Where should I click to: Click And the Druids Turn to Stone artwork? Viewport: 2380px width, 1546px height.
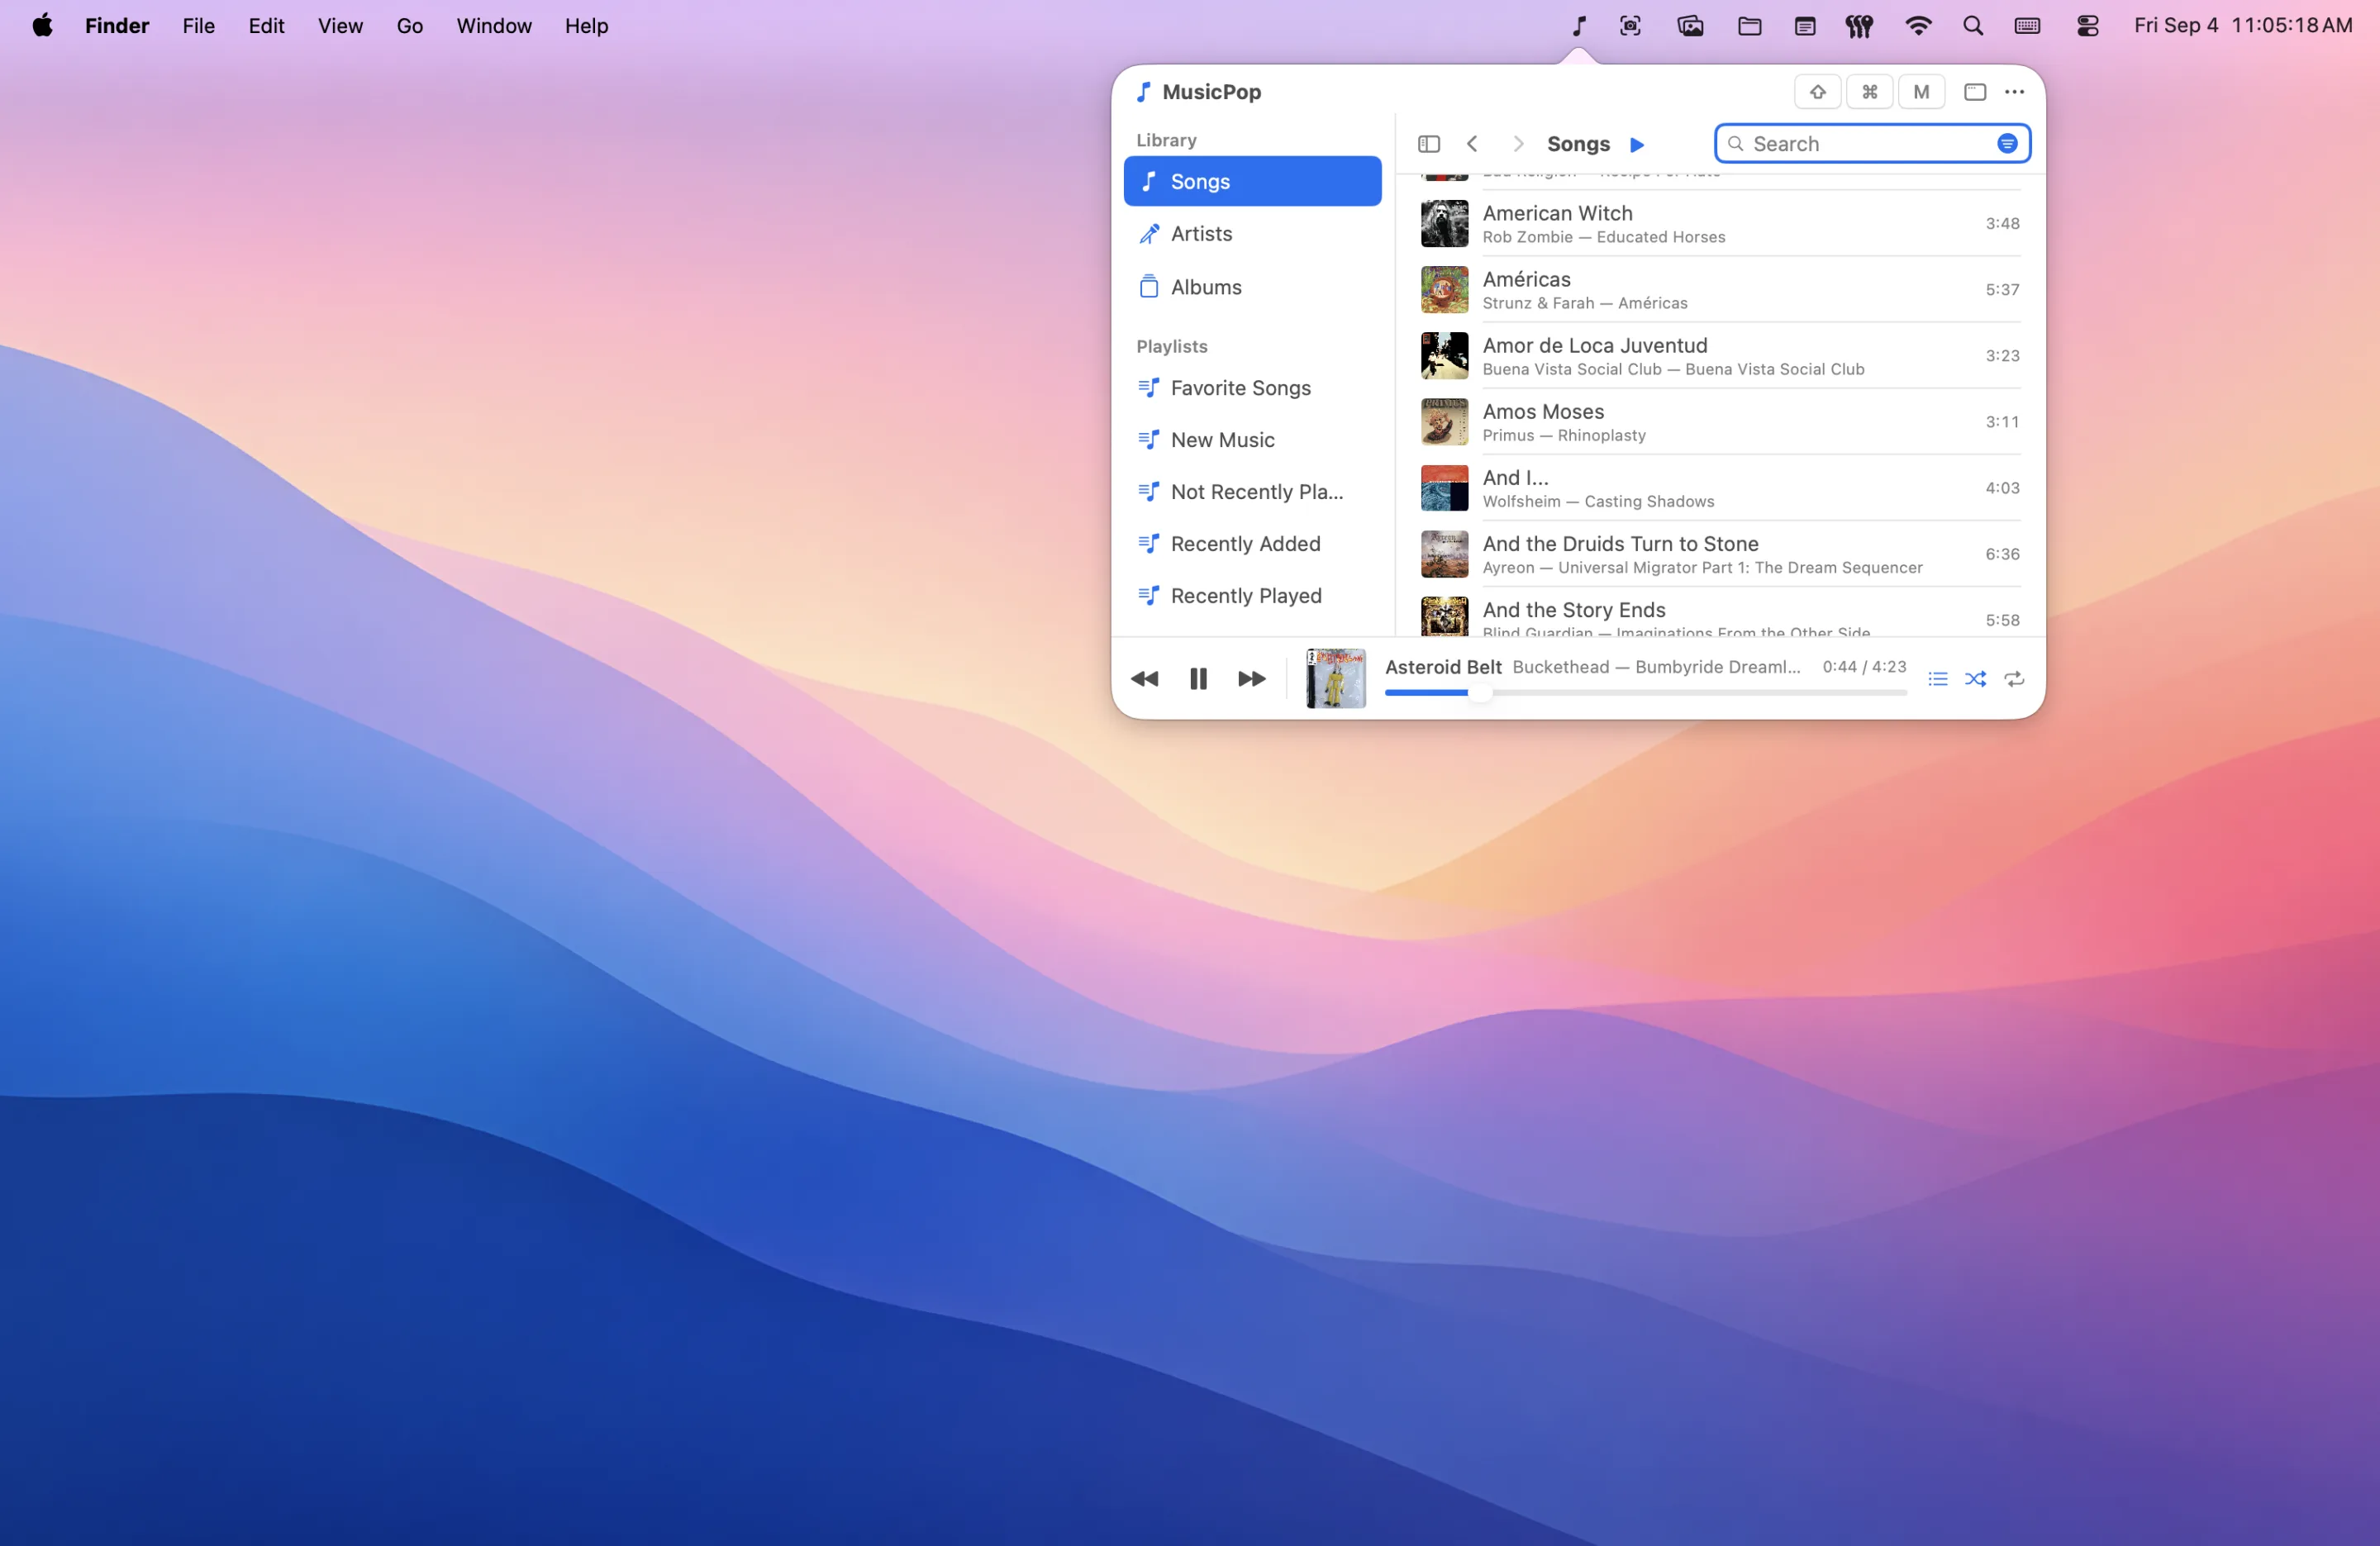point(1444,553)
